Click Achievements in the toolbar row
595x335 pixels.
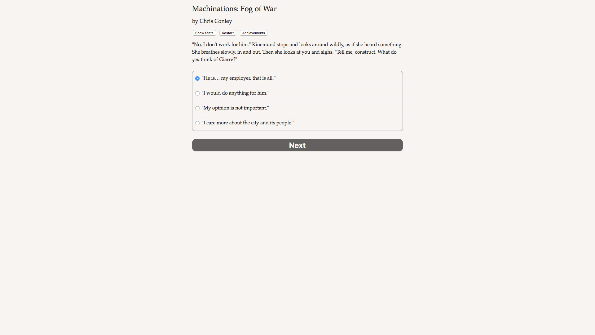tap(253, 33)
